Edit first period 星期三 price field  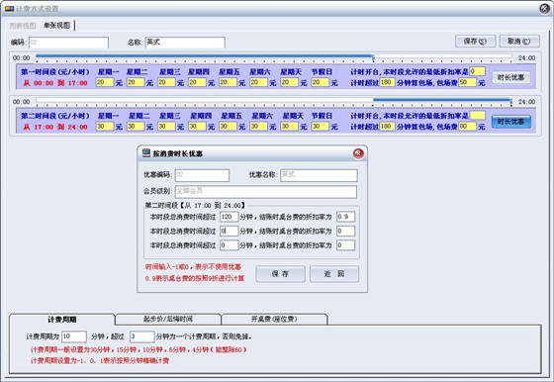[x=166, y=82]
